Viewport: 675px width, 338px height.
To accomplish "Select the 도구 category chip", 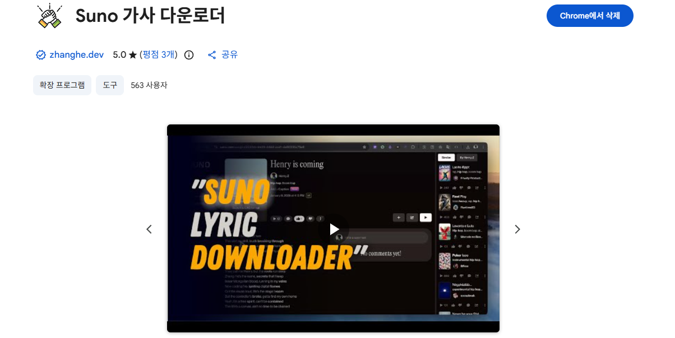I will click(x=110, y=85).
